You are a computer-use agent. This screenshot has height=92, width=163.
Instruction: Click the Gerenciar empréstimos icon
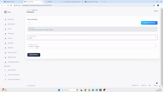pos(5,79)
